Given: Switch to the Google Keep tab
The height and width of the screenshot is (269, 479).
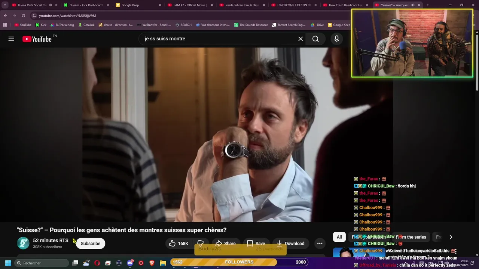Looking at the screenshot, I should tap(138, 5).
